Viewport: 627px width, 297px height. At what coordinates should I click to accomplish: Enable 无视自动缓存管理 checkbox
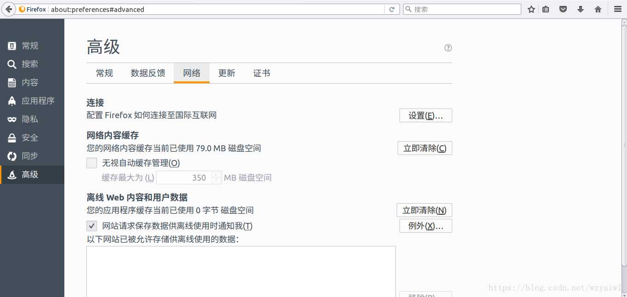(x=91, y=163)
